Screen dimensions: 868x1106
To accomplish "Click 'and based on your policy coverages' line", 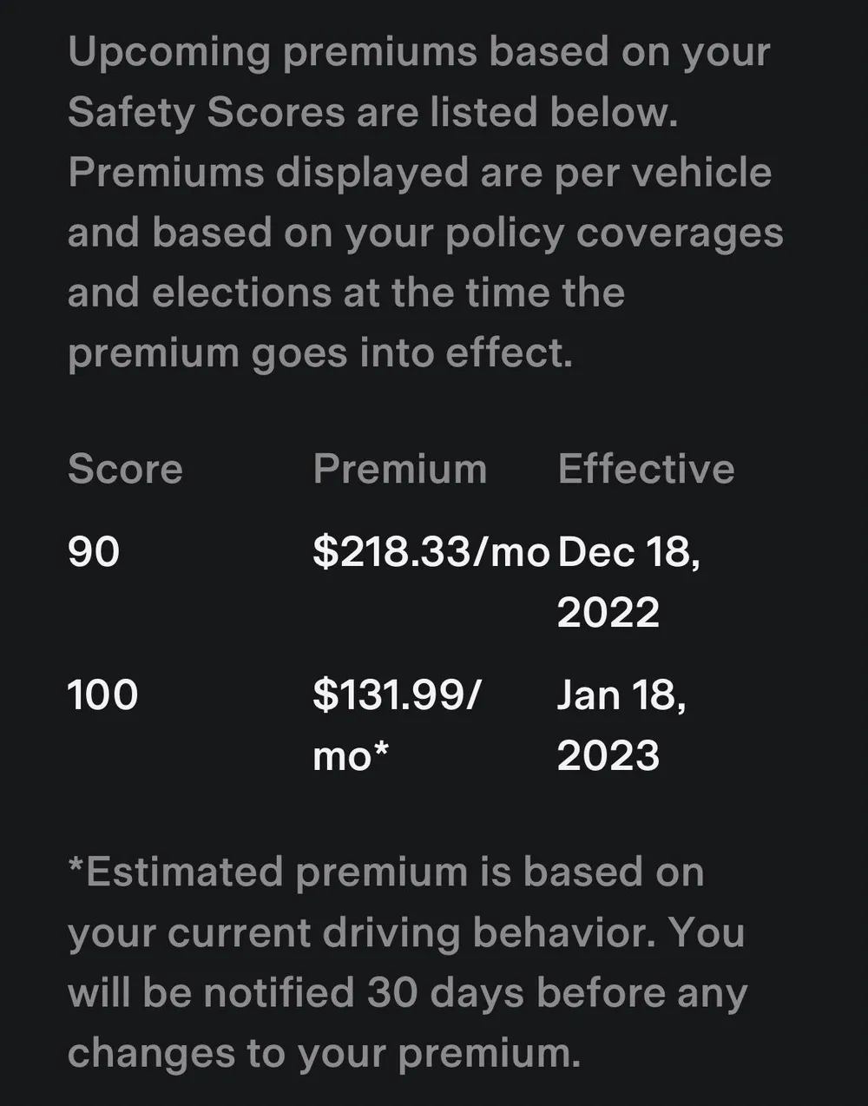I will pos(425,233).
